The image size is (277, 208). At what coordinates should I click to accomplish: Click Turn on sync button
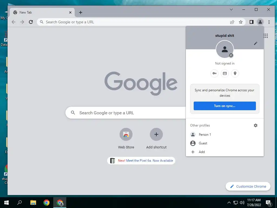(x=225, y=106)
